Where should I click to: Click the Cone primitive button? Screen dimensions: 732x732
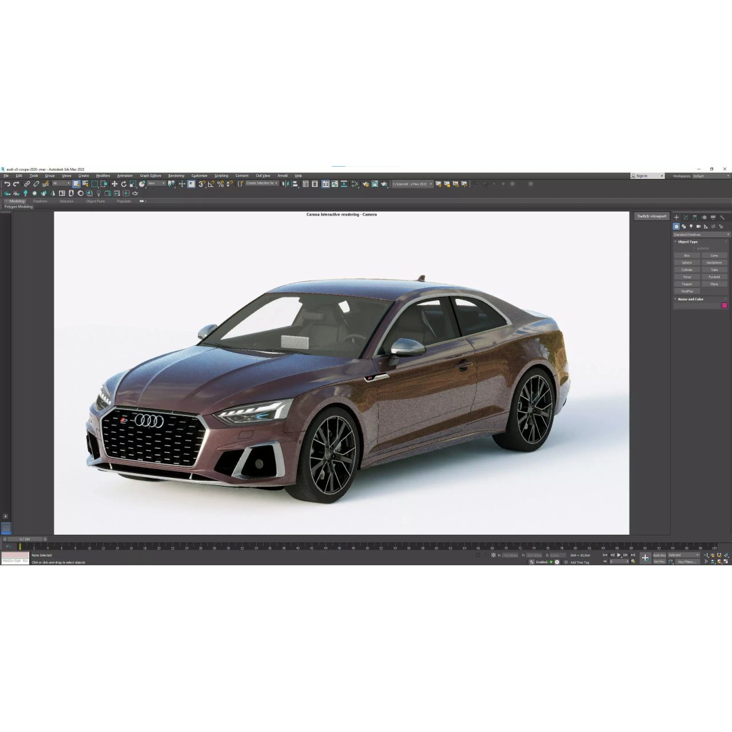(x=714, y=256)
